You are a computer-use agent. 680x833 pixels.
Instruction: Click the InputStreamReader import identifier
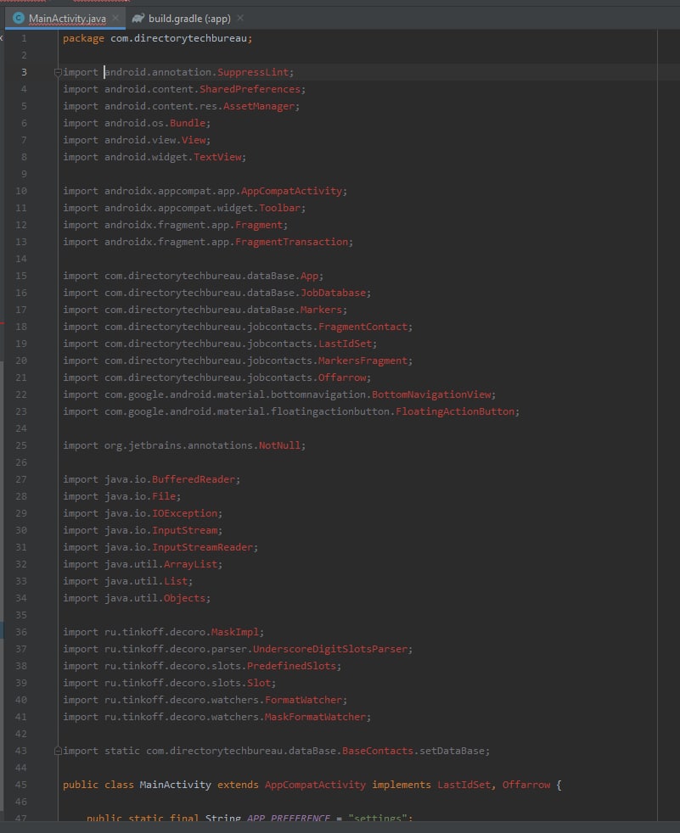point(203,547)
